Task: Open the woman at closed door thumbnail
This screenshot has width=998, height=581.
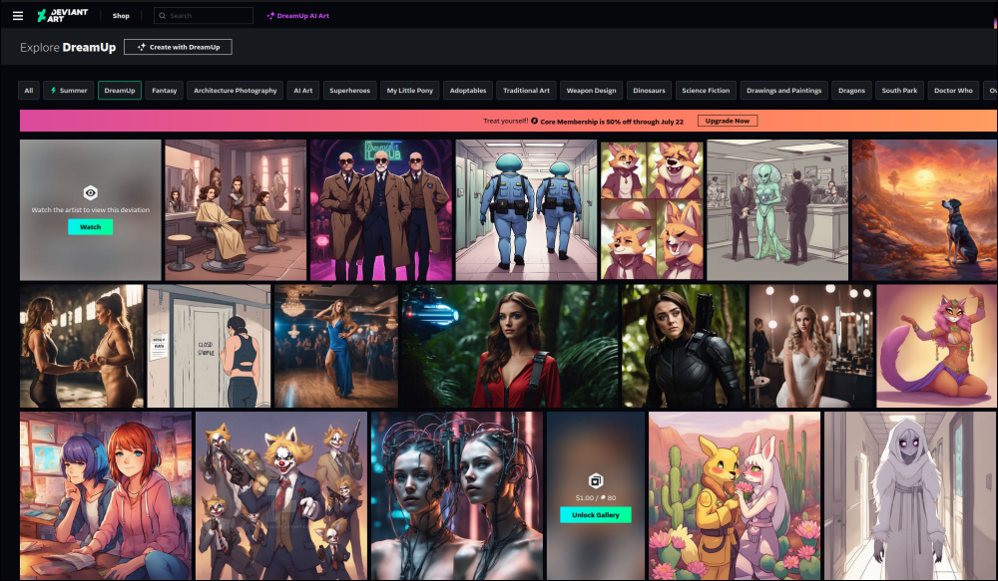Action: tap(209, 346)
